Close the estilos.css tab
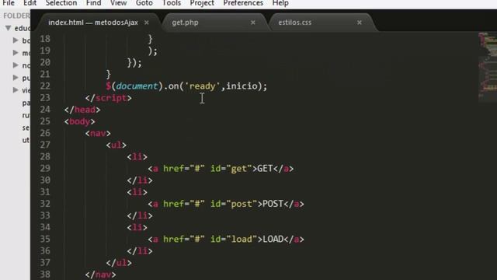The height and width of the screenshot is (280, 497). click(x=360, y=23)
